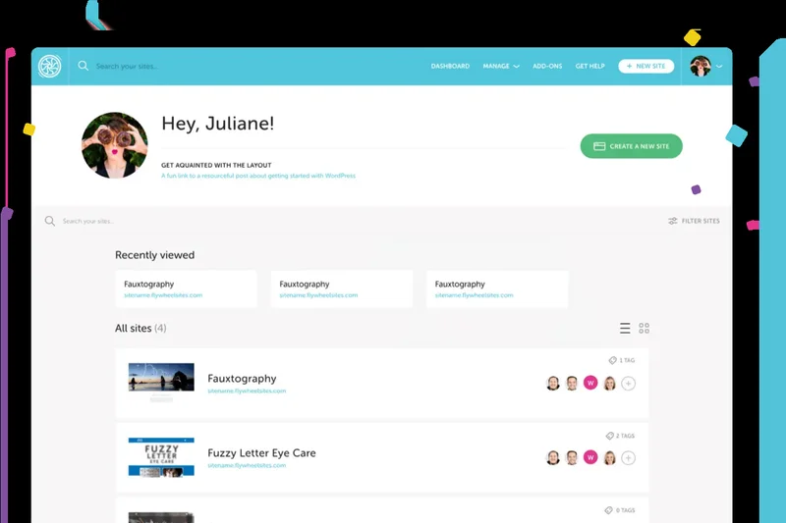Click the search magnifier icon in top bar

(x=84, y=66)
